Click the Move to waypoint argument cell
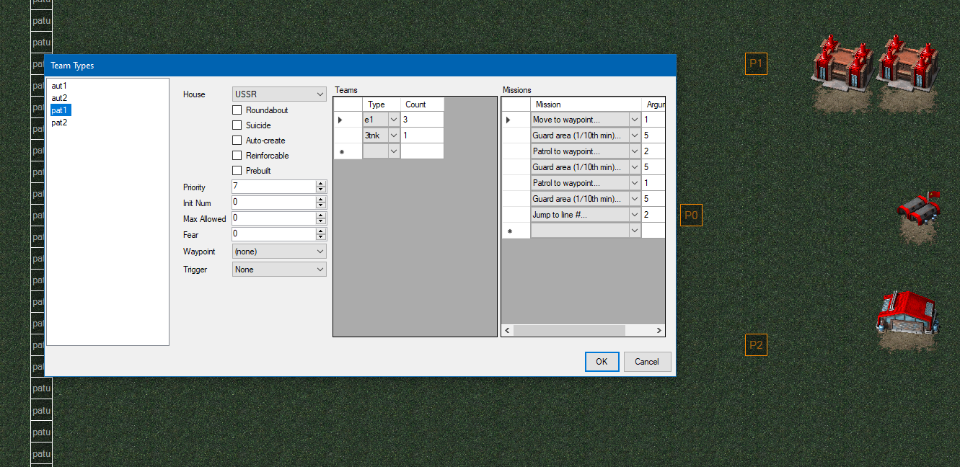This screenshot has height=467, width=960. (x=653, y=120)
